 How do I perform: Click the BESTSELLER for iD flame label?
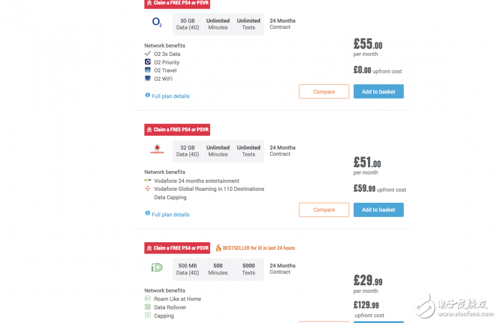(255, 248)
